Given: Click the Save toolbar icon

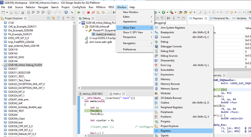Looking at the screenshot, I should click(11, 12).
